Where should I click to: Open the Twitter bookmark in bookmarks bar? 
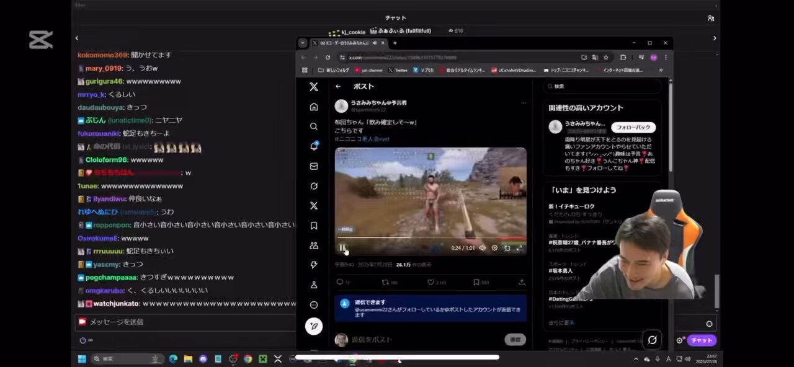point(398,70)
